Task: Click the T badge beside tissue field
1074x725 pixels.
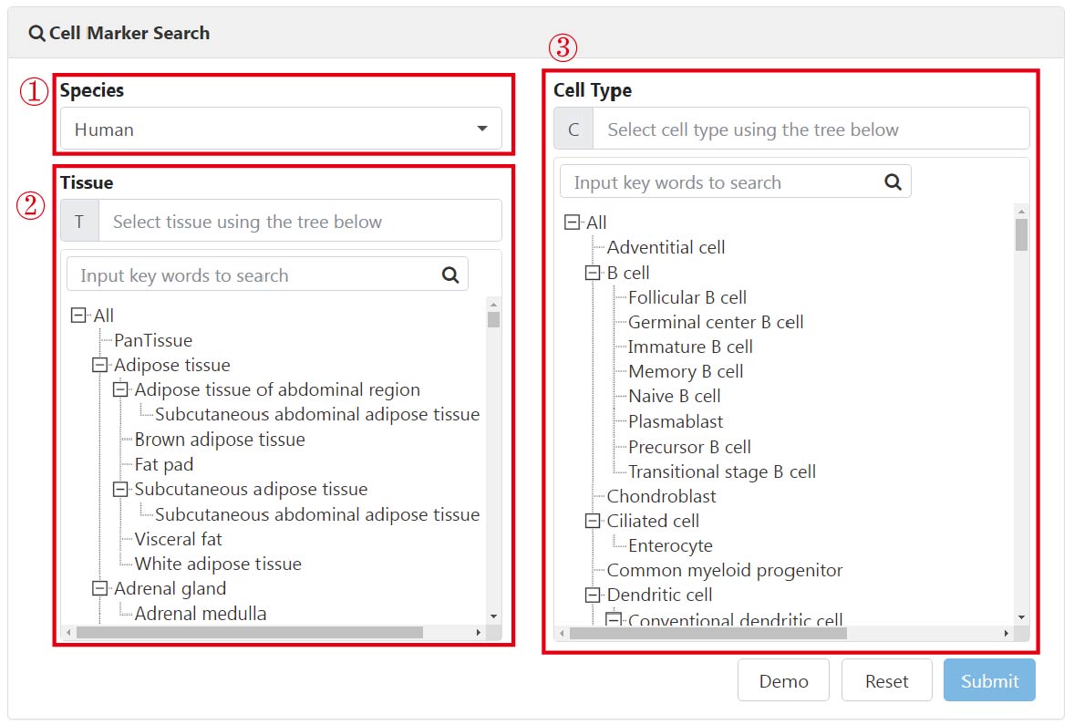Action: tap(79, 222)
